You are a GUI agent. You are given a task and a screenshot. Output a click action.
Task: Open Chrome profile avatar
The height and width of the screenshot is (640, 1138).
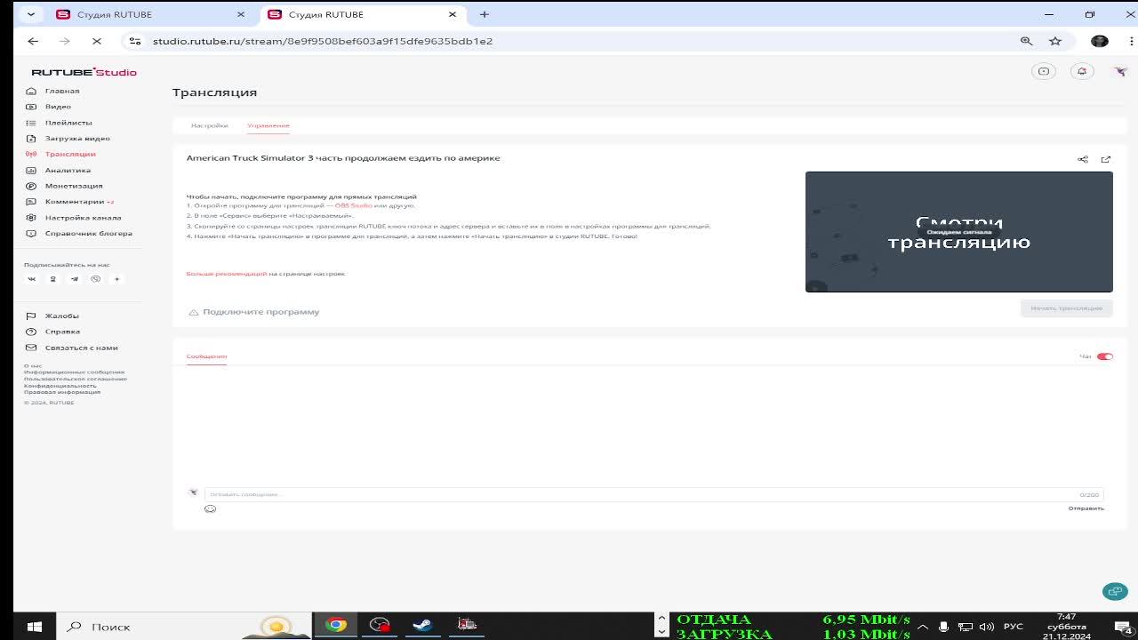click(x=1100, y=41)
